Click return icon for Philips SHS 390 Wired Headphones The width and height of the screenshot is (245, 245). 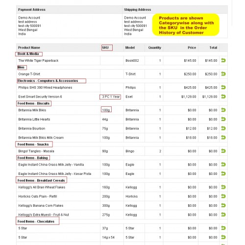click(x=223, y=87)
